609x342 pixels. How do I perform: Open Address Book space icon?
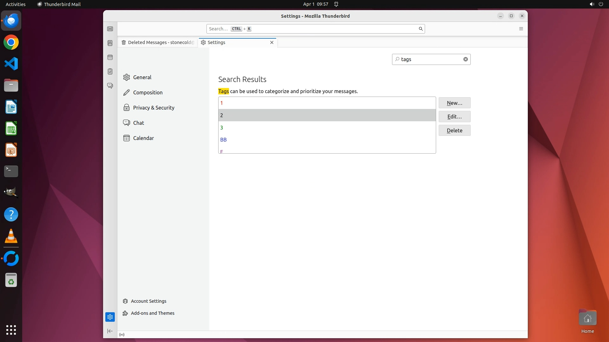coord(110,43)
